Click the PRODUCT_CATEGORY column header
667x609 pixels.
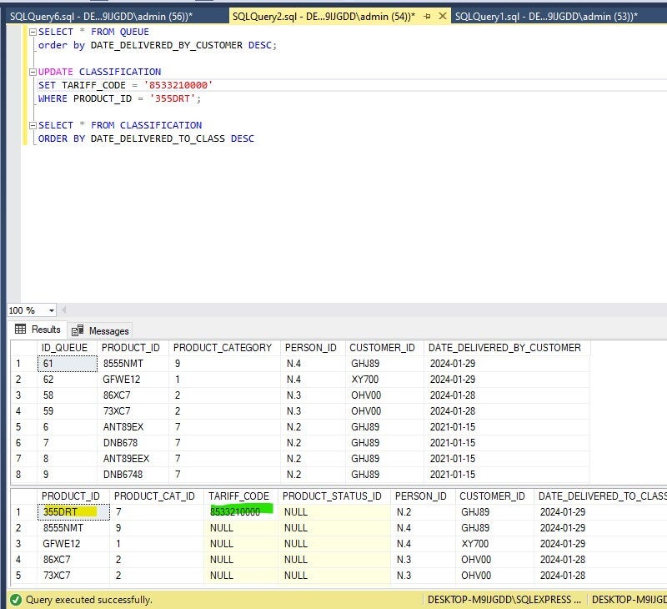coord(223,348)
